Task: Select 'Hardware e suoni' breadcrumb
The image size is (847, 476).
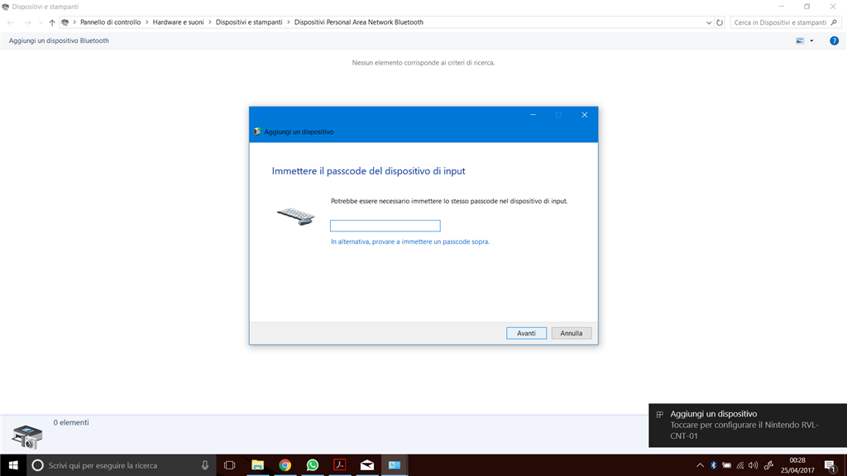Action: point(179,22)
